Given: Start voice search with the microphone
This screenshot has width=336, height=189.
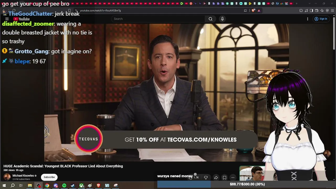Looking at the screenshot, I should point(222,19).
